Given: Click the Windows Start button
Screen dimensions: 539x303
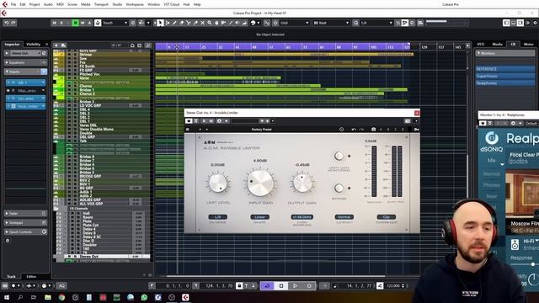Looking at the screenshot, I should point(6,297).
